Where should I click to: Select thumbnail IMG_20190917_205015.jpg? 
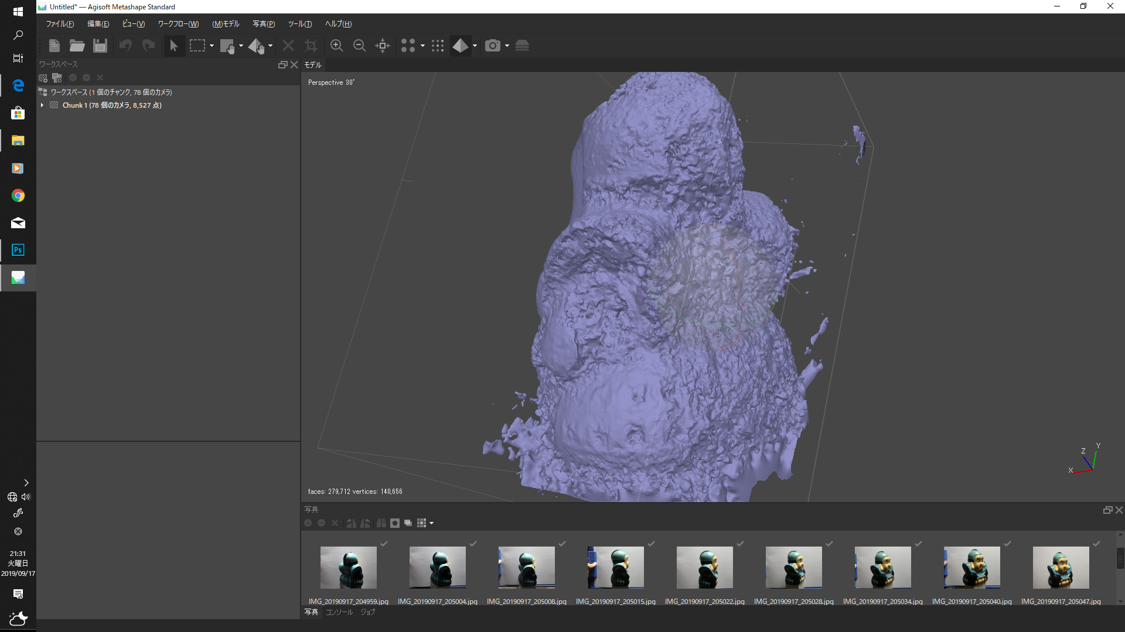pos(615,568)
